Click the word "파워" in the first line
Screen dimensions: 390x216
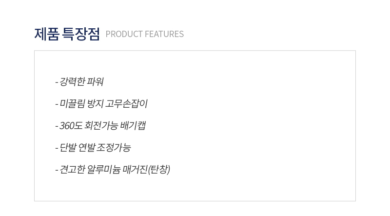95,81
